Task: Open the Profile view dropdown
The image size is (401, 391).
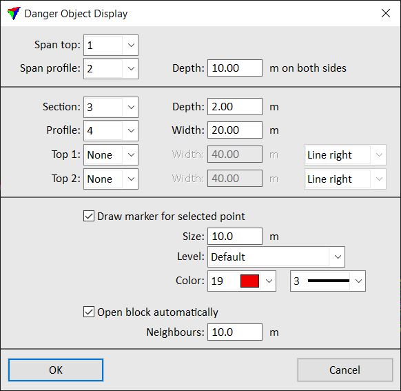Action: click(x=111, y=130)
